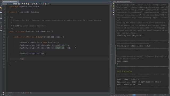The height and width of the screenshot is (96, 170).
Task: Click the settings icon at the bottom of the Output sidebar
Action: pos(113,14)
